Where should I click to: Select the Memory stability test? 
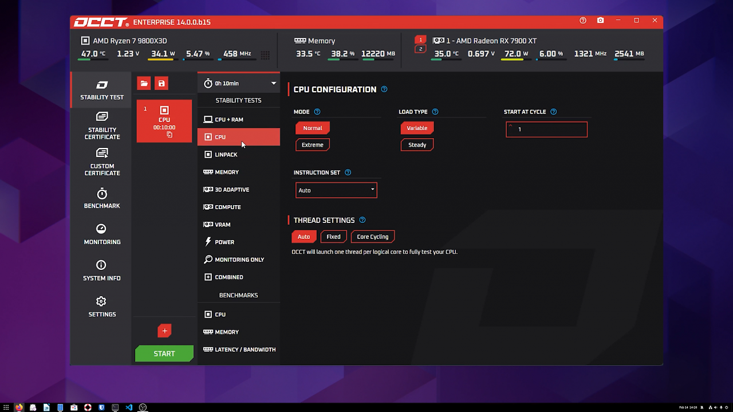tap(239, 172)
